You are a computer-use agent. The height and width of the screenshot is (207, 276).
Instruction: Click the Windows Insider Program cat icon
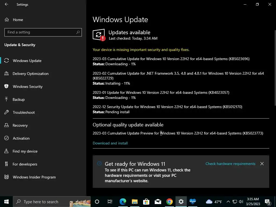(x=6, y=177)
